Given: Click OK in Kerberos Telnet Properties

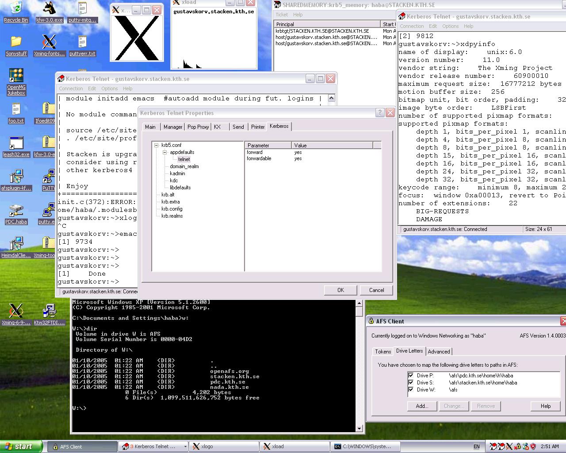Looking at the screenshot, I should (340, 290).
